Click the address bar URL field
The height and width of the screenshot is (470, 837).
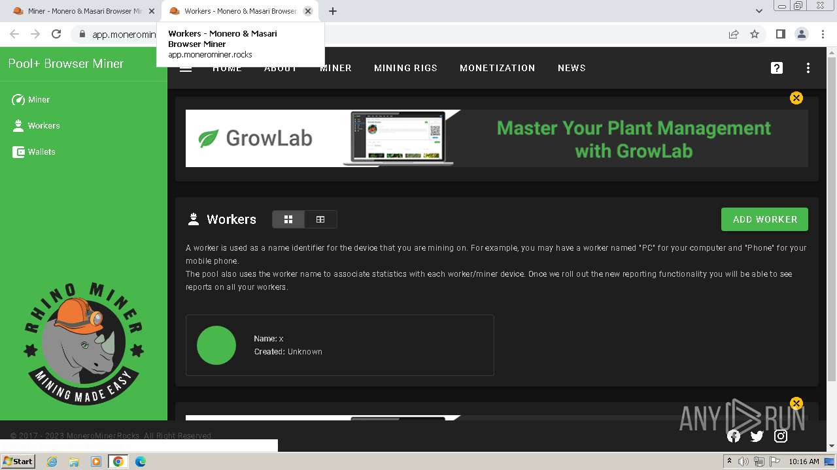pyautogui.click(x=418, y=34)
